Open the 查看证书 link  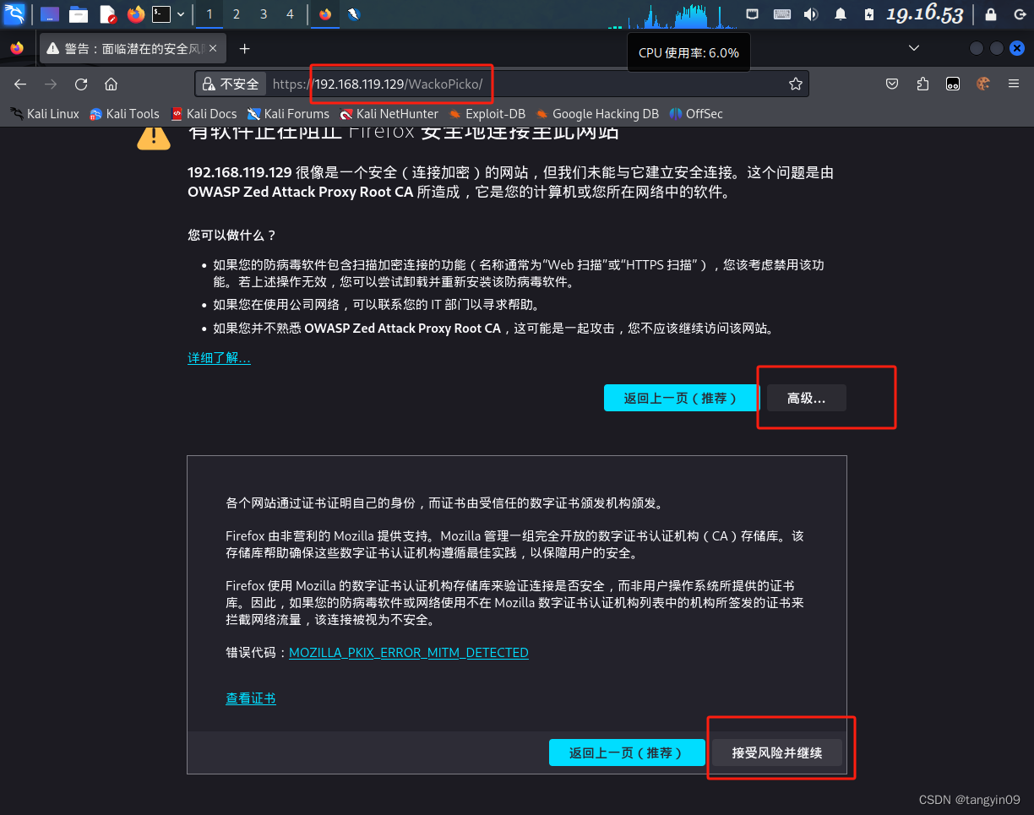(251, 698)
